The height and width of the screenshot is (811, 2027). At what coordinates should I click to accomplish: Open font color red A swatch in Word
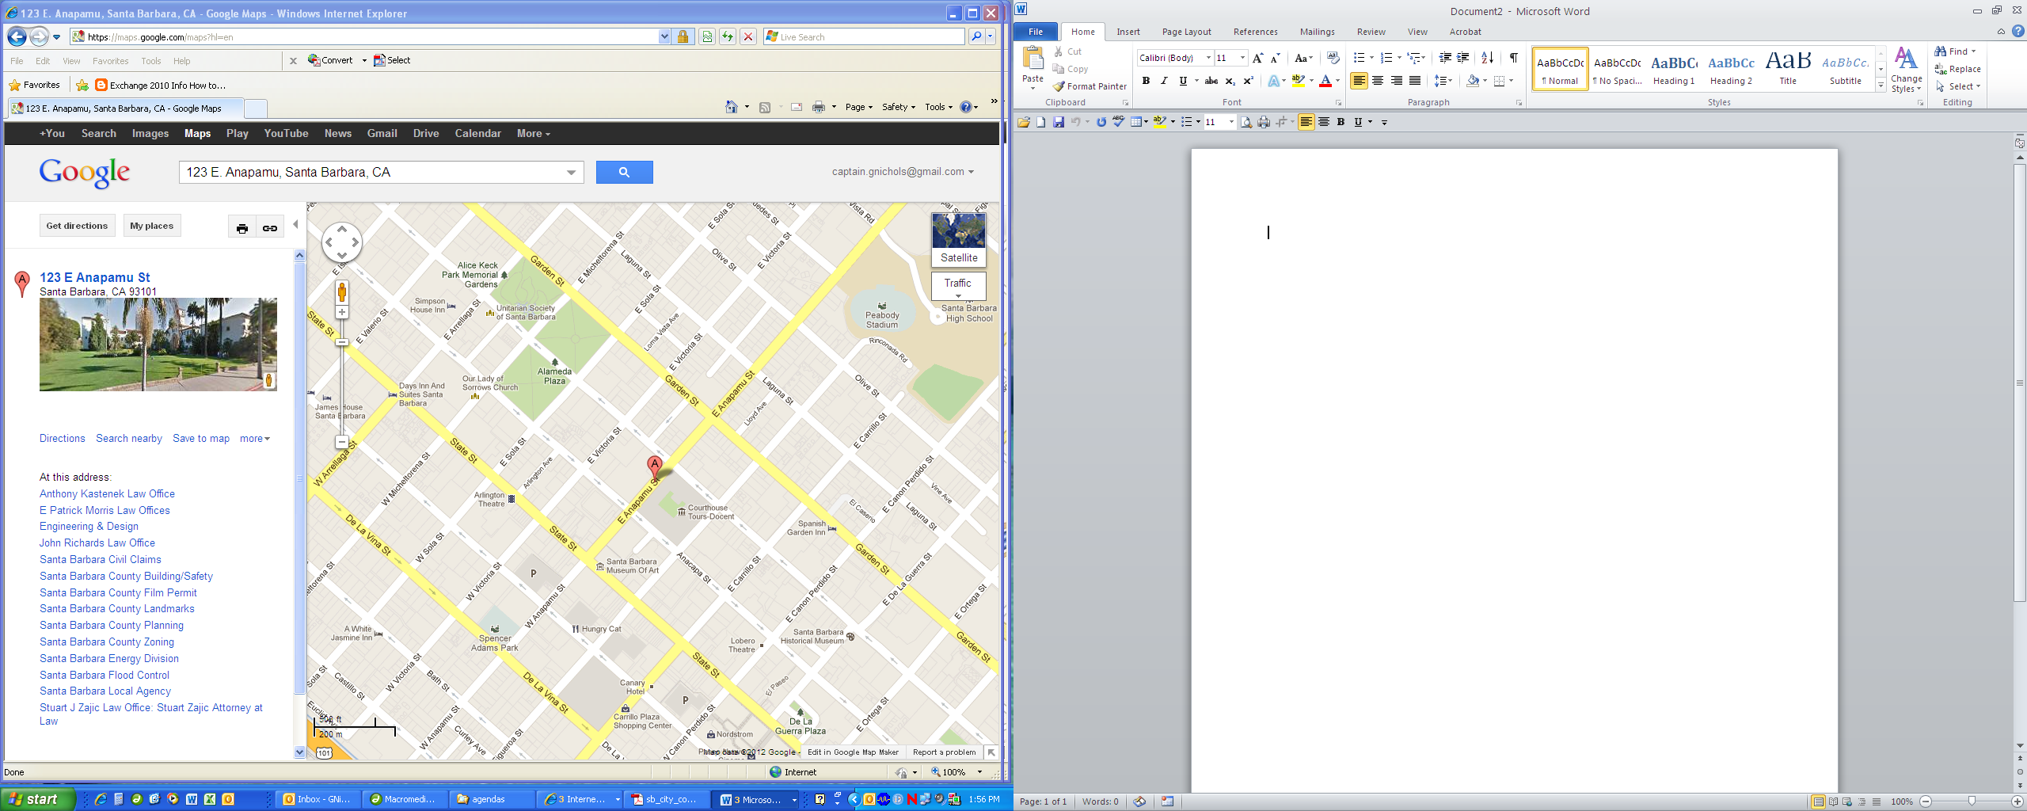click(x=1325, y=81)
